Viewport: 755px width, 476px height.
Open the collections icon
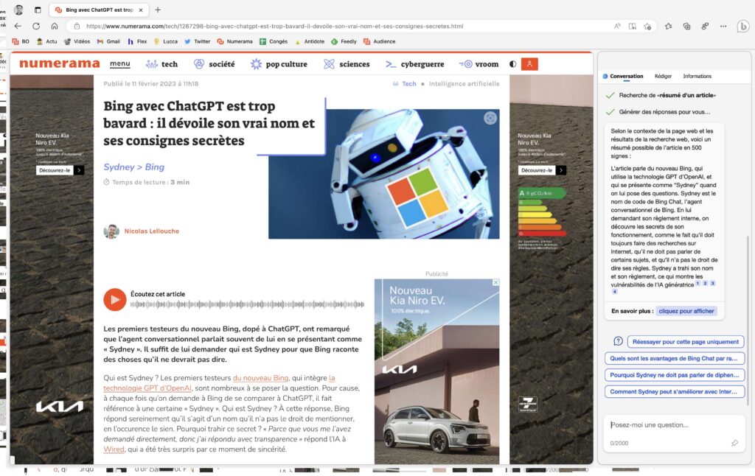686,26
